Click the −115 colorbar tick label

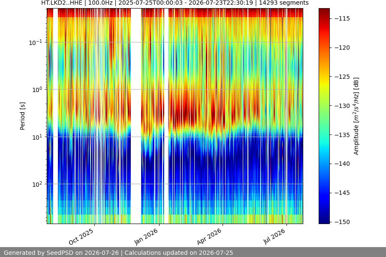pyautogui.click(x=342, y=19)
